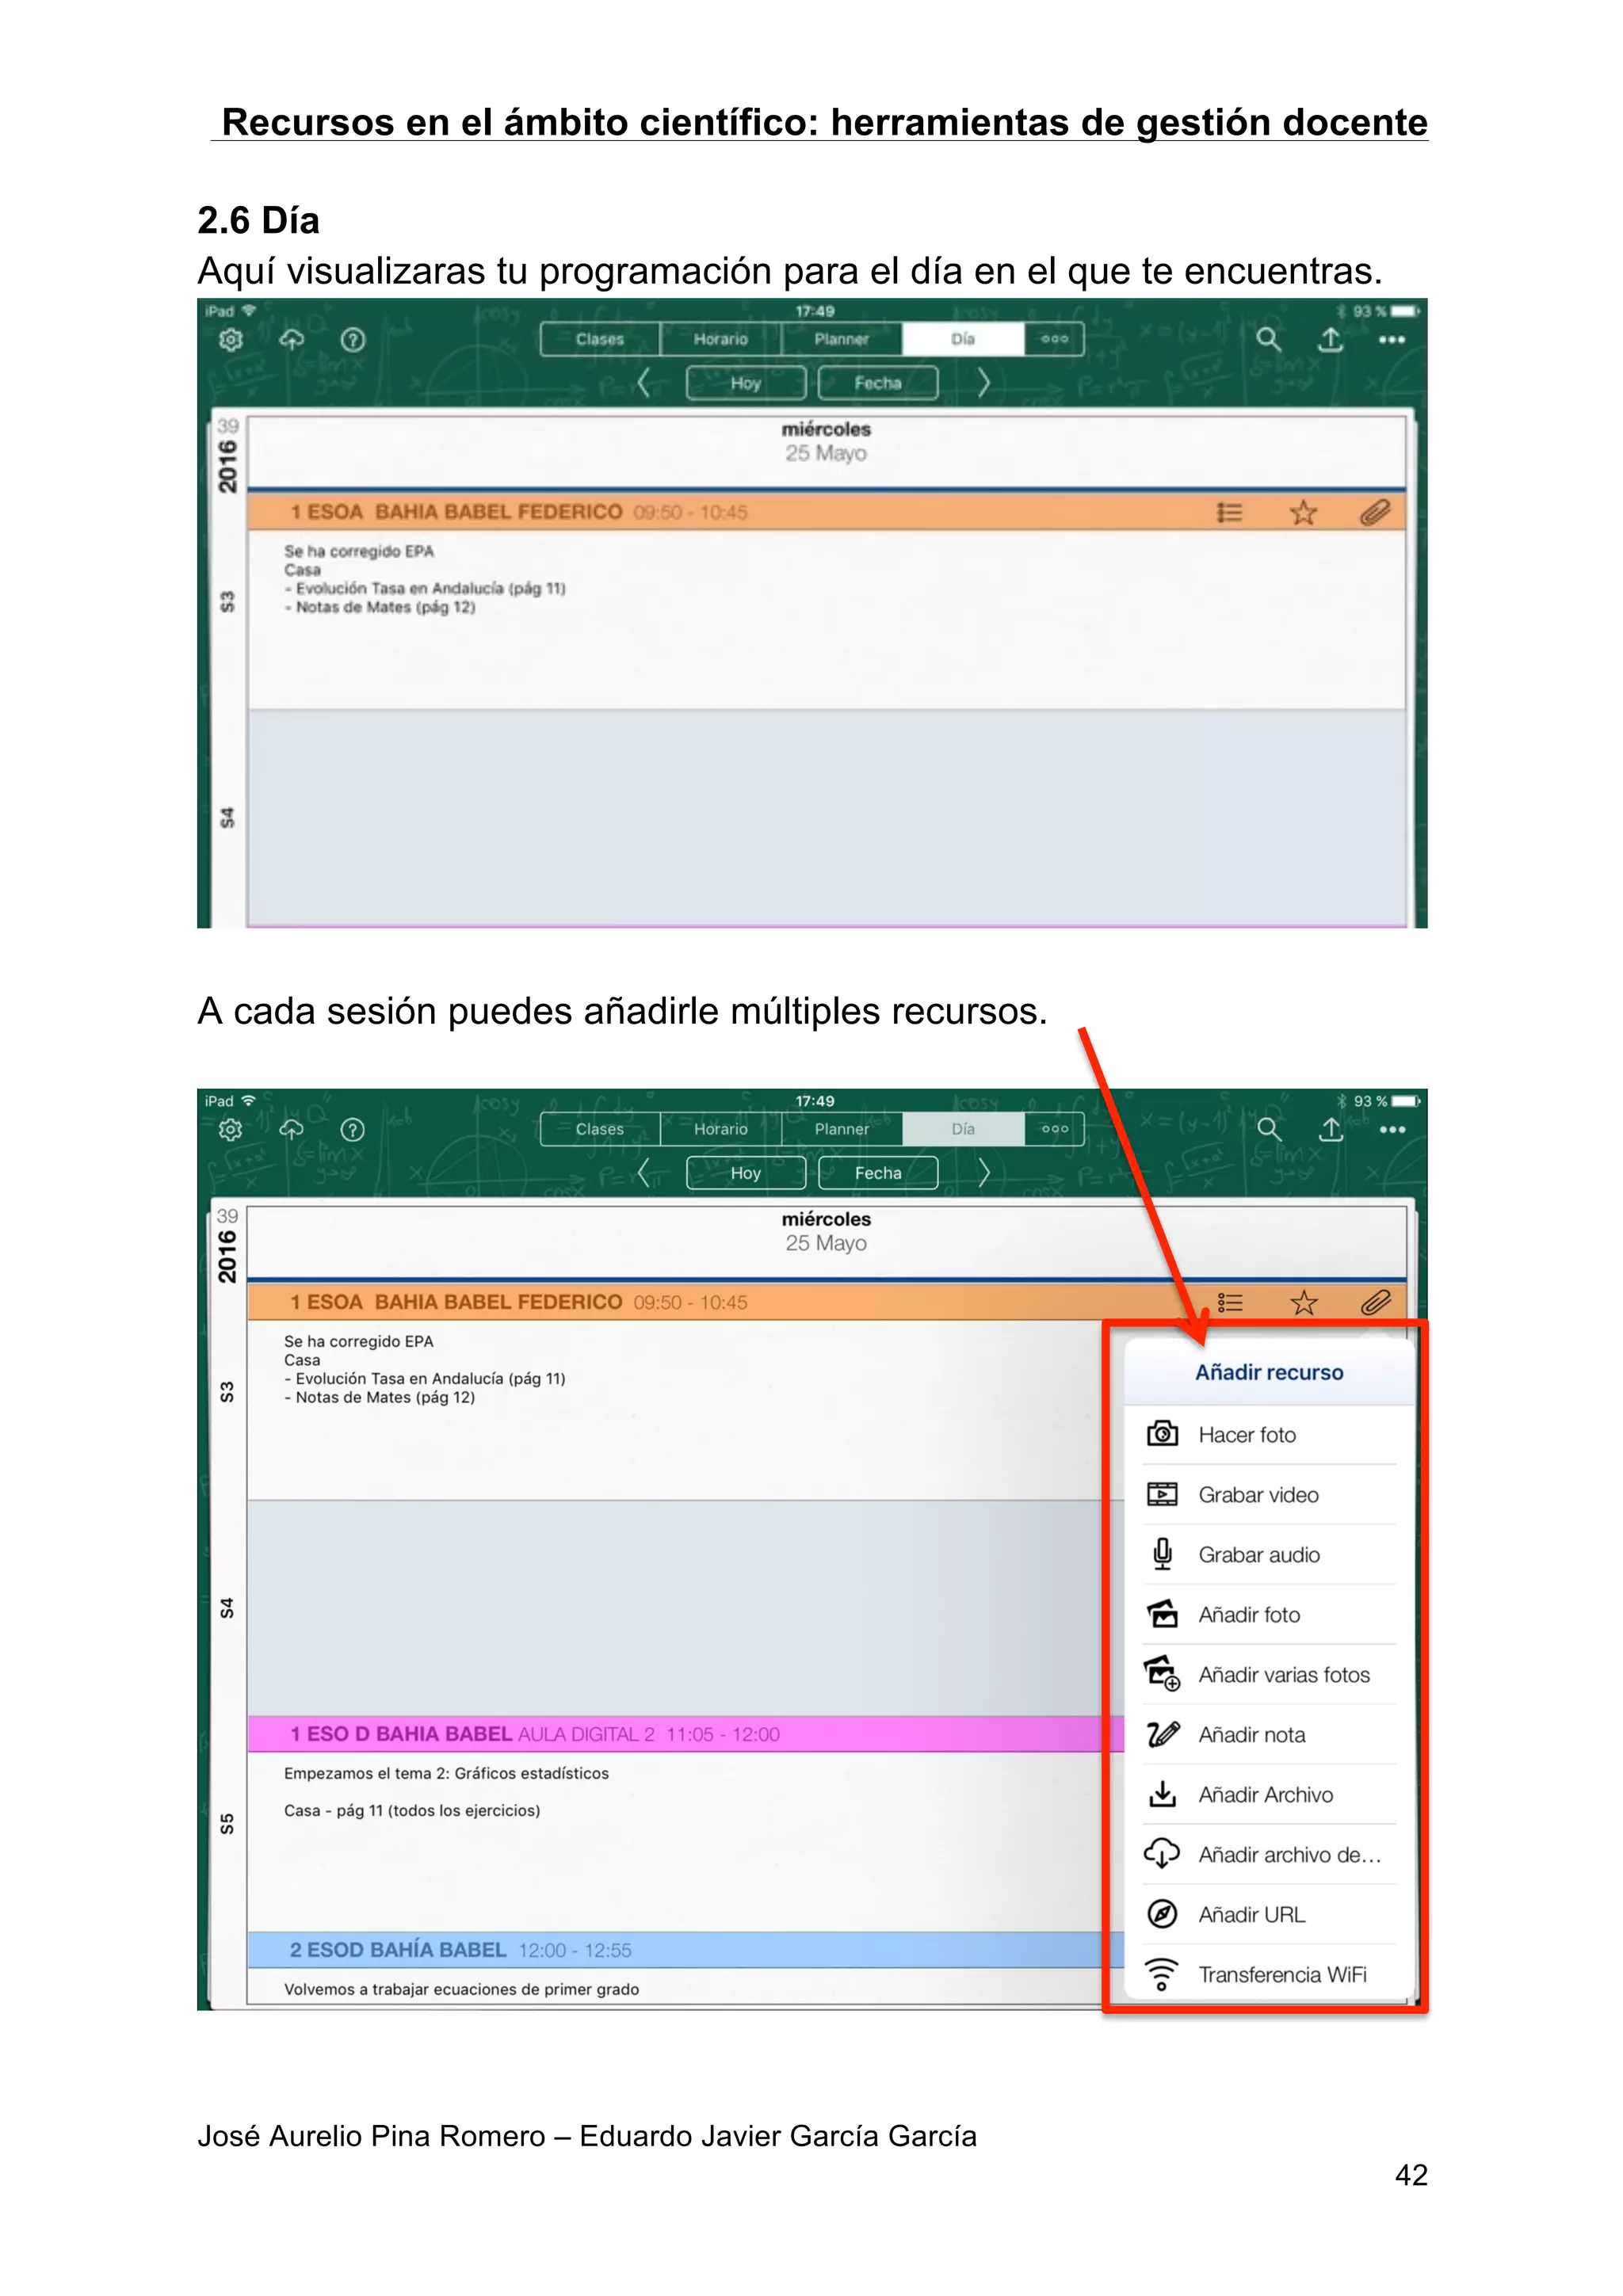Tap share icon in lower screenshot
The height and width of the screenshot is (2296, 1623).
coord(1330,1129)
